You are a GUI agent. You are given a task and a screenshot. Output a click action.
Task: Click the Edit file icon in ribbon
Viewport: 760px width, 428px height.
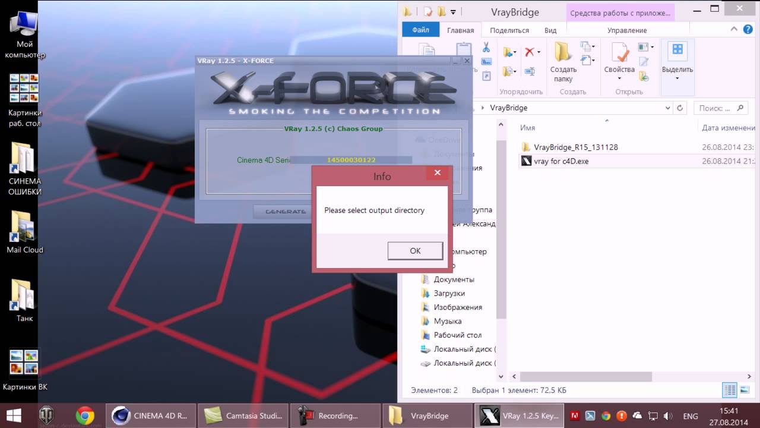[644, 61]
